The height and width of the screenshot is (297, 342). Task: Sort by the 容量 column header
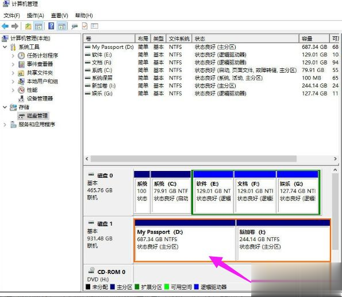[x=314, y=39]
